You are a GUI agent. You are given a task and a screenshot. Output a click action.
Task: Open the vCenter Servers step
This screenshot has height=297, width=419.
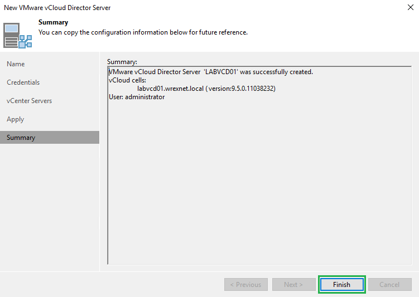click(x=29, y=101)
